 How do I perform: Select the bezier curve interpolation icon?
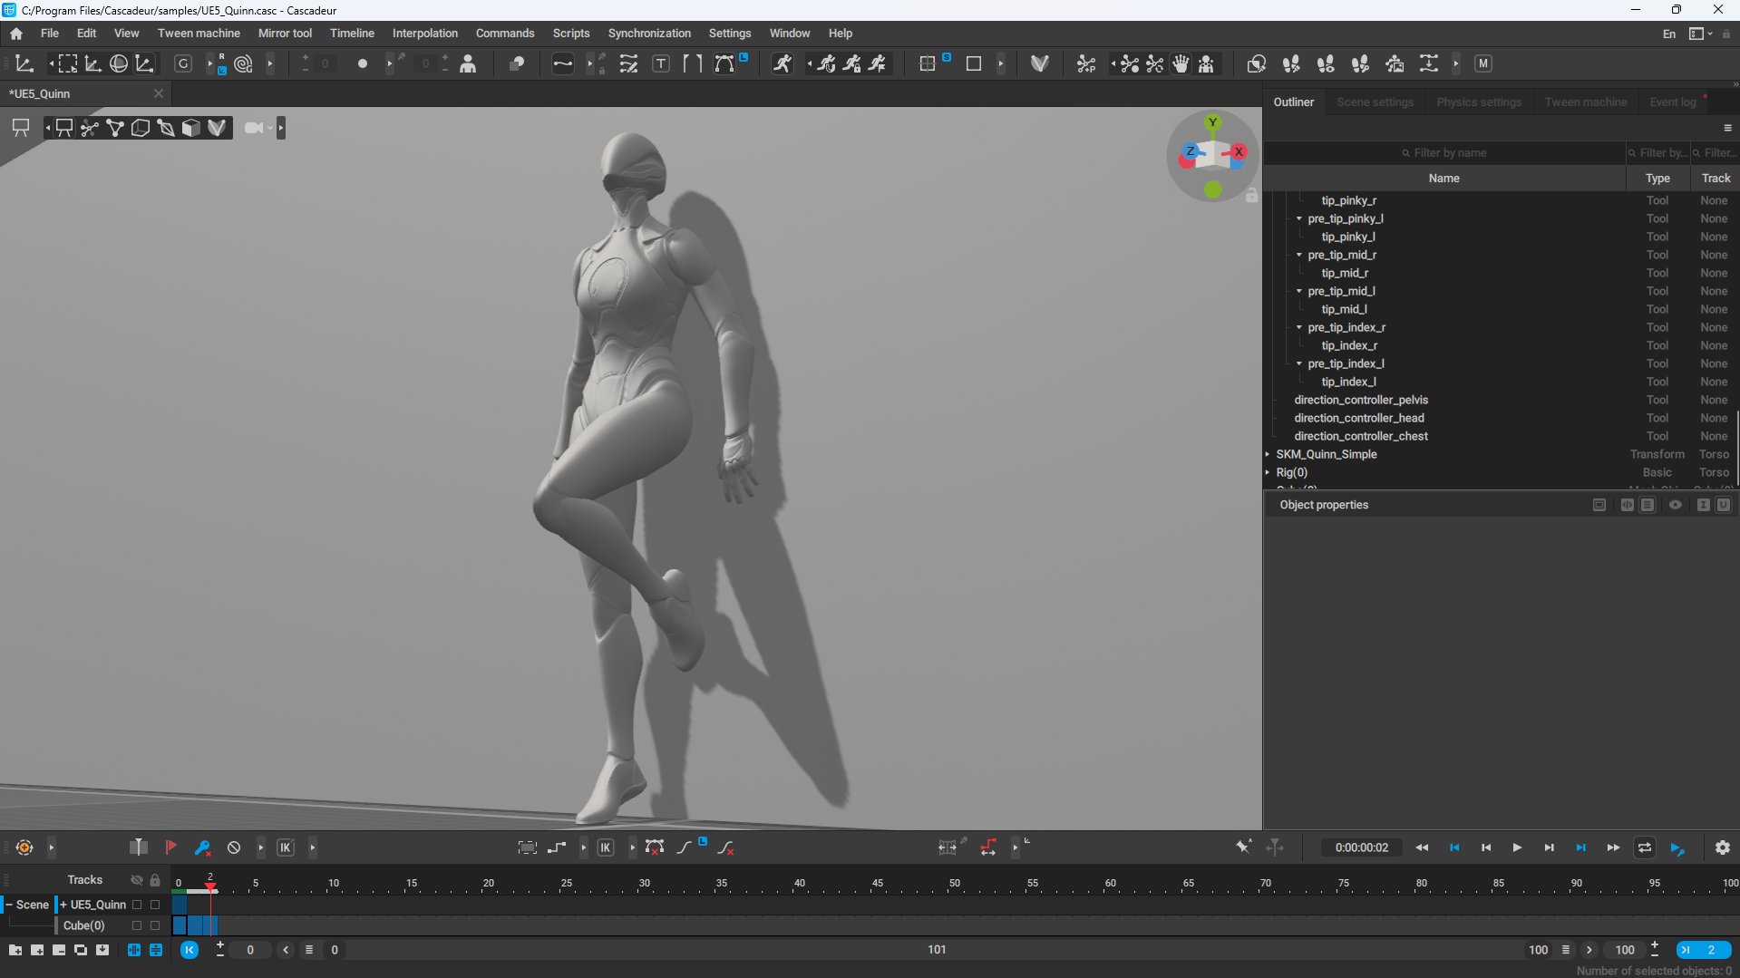(x=724, y=63)
